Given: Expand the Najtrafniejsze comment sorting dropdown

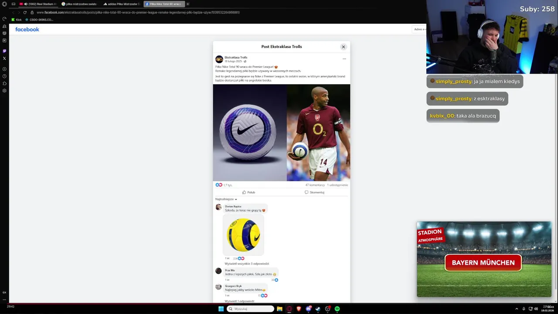Looking at the screenshot, I should coord(226,199).
